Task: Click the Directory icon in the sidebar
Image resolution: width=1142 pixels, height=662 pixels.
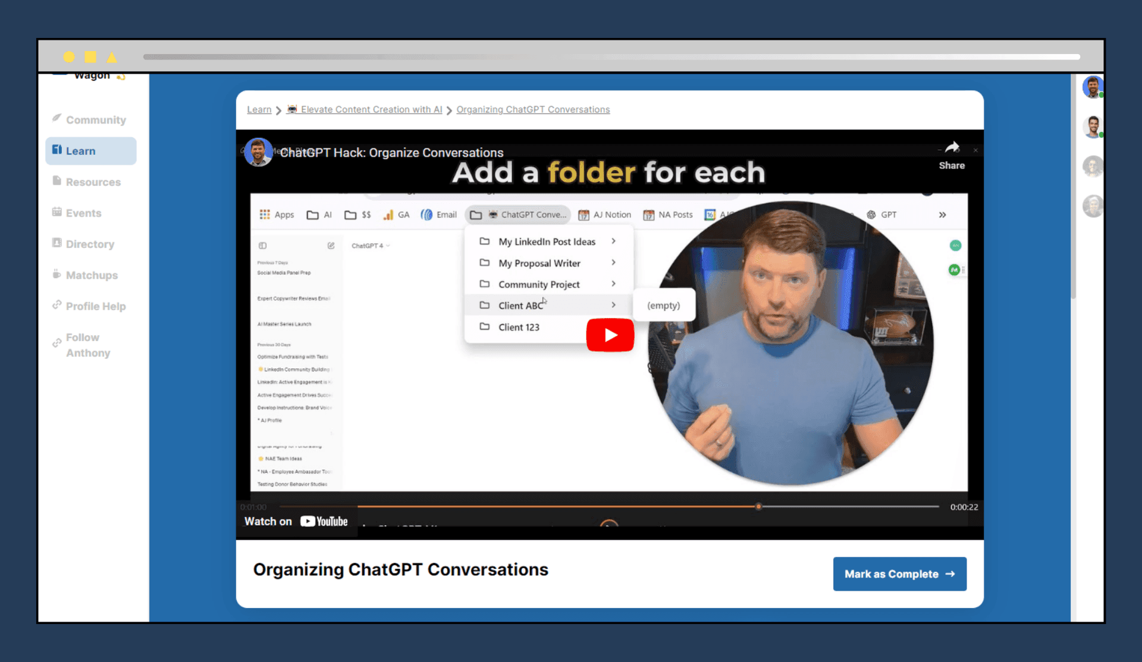Action: (x=56, y=244)
